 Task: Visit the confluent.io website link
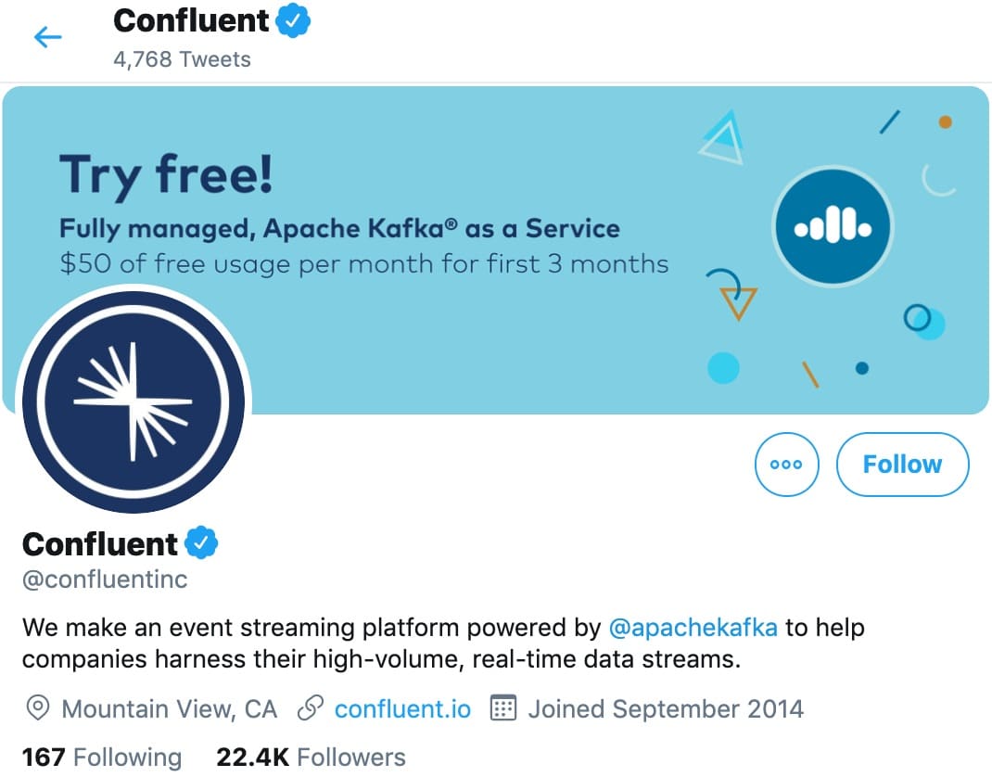pos(402,708)
